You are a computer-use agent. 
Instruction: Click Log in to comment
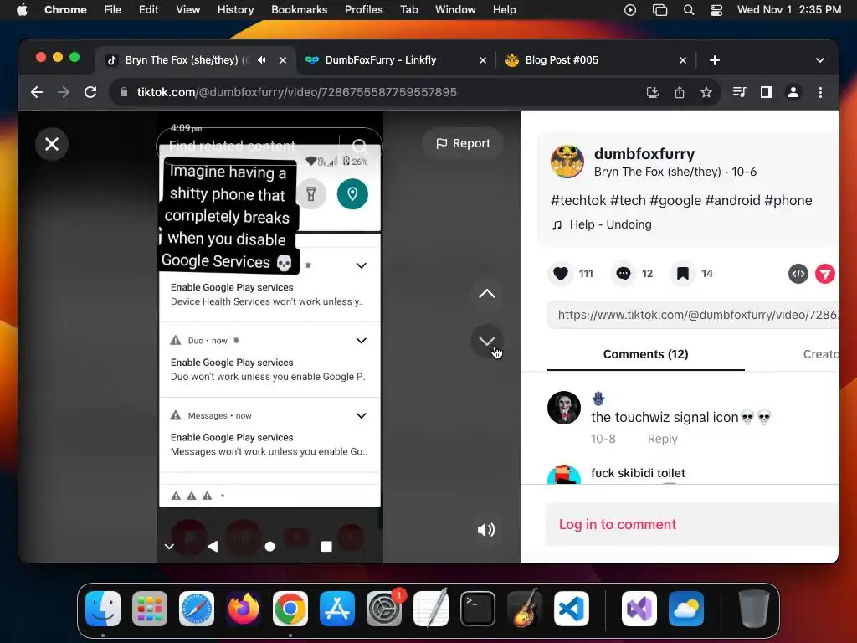tap(617, 524)
